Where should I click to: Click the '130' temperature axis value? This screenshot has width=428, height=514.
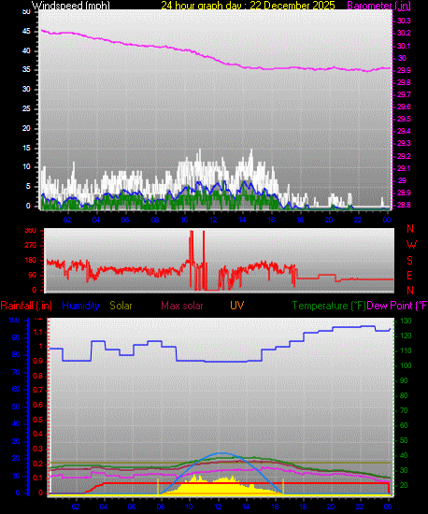[x=406, y=321]
